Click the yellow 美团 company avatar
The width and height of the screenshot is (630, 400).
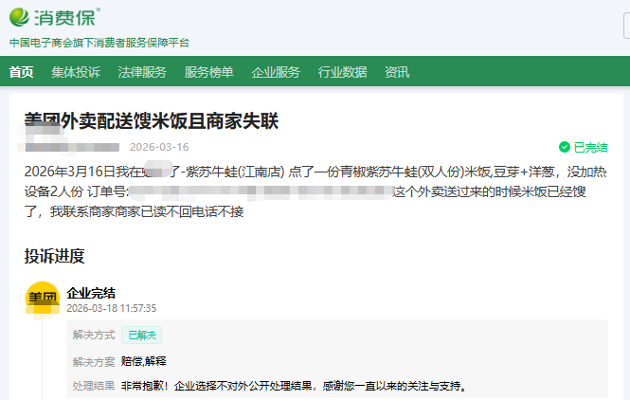pos(42,300)
